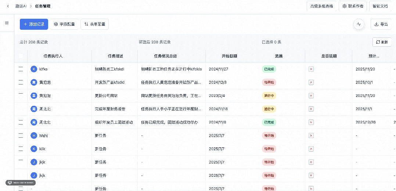The width and height of the screenshot is (396, 191).
Task: Click the 已完成 badge in 组织年度员工团建活动 row
Action: point(269,122)
